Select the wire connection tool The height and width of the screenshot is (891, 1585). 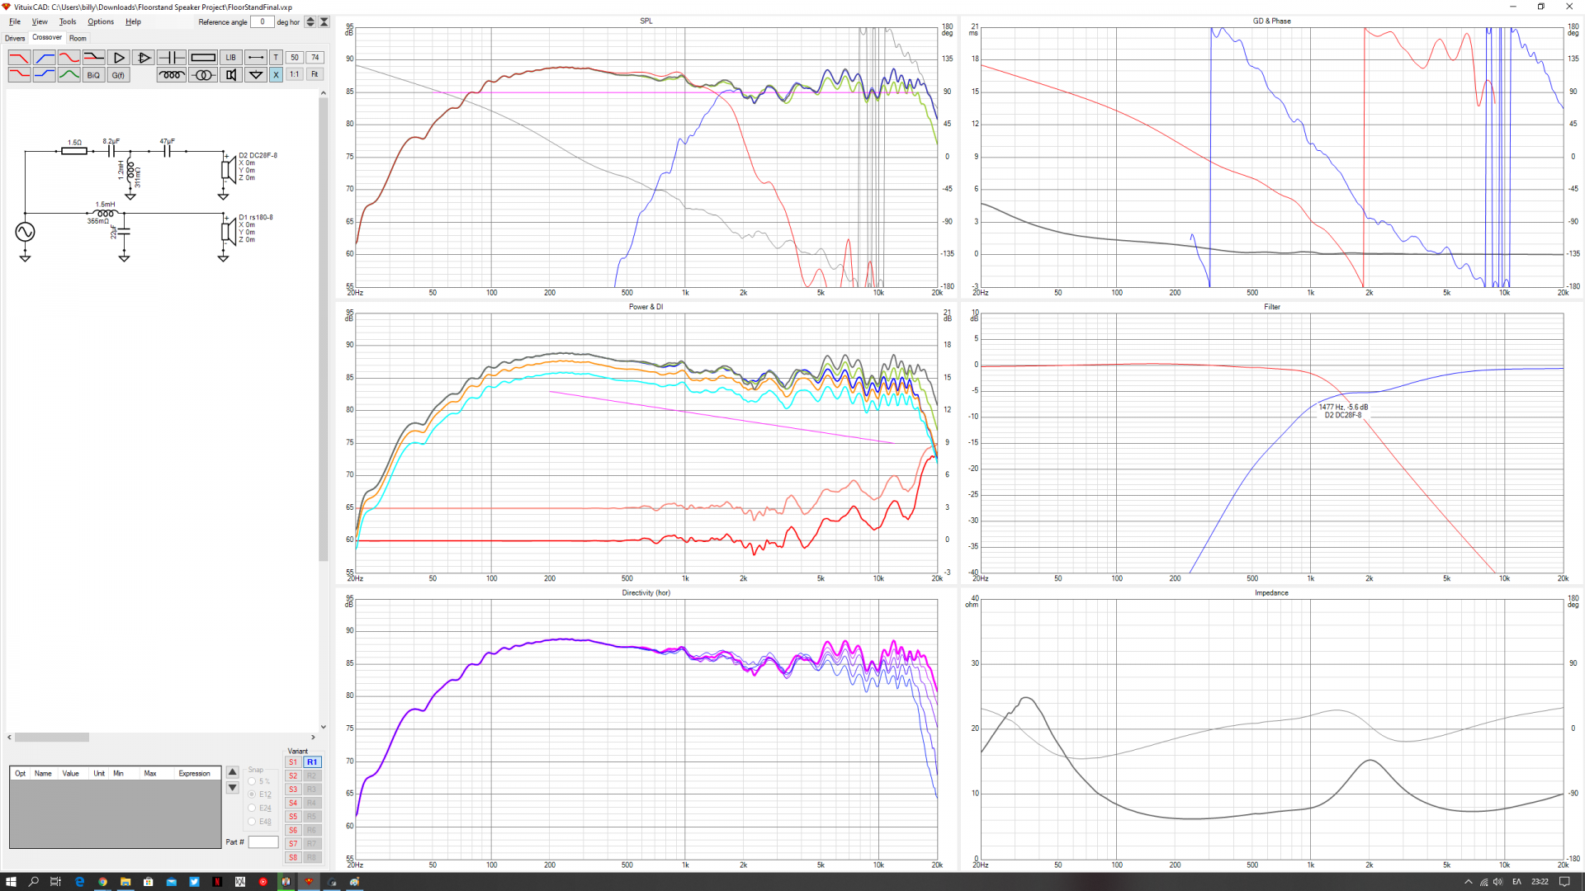click(256, 58)
